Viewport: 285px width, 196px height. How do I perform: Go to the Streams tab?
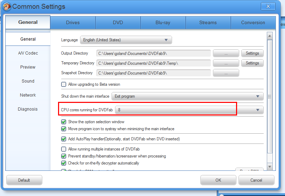click(208, 22)
